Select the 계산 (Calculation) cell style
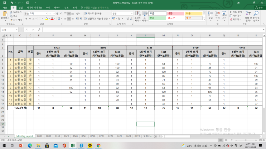Screen dimensions: 266x149 194,18
